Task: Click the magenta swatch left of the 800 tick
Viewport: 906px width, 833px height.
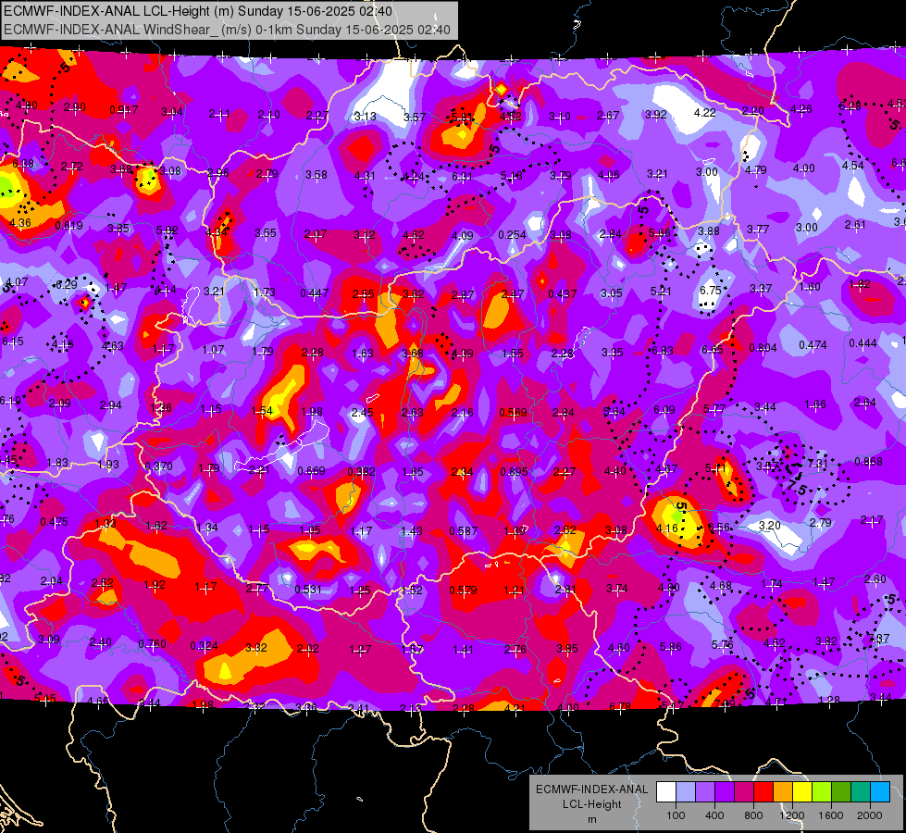Action: pyautogui.click(x=744, y=791)
